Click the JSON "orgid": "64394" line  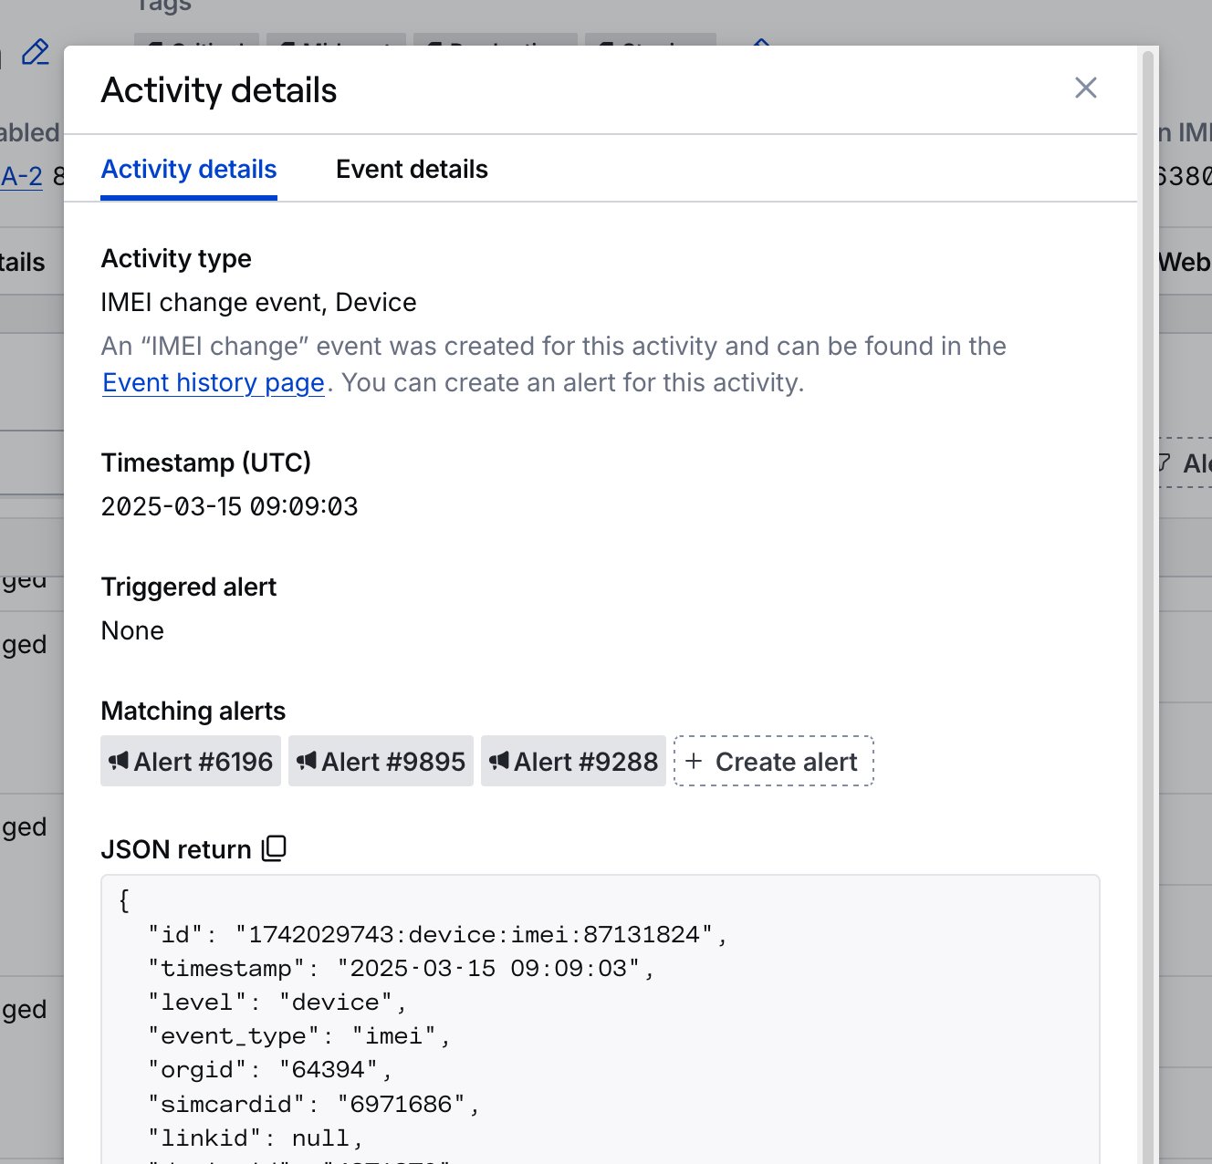pyautogui.click(x=269, y=1069)
